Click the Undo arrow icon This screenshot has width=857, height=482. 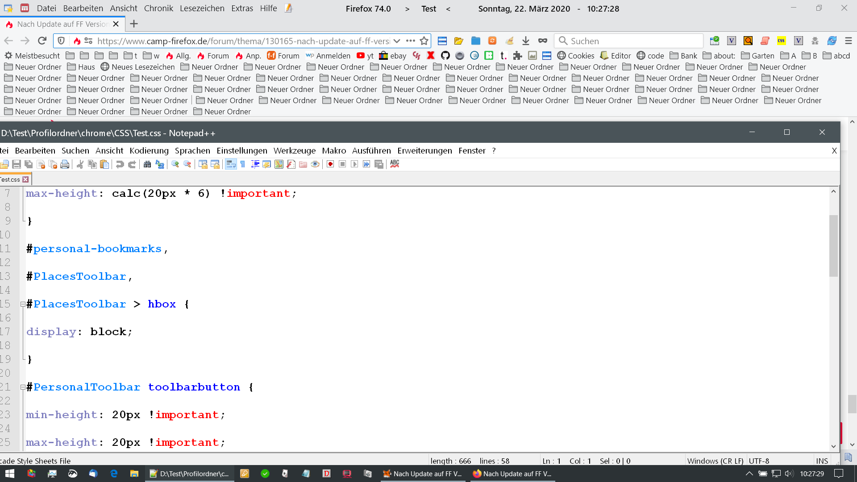120,164
